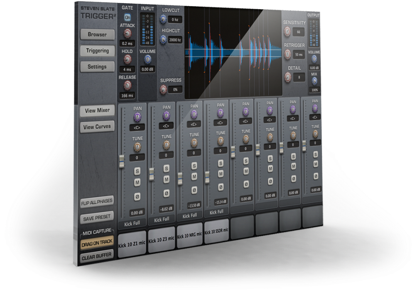Click the output Mix knob
Viewport: 417px width, 290px height.
click(x=314, y=81)
